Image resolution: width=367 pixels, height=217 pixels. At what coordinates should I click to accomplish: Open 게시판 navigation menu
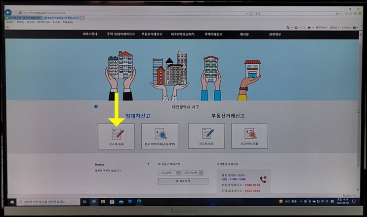(x=244, y=34)
